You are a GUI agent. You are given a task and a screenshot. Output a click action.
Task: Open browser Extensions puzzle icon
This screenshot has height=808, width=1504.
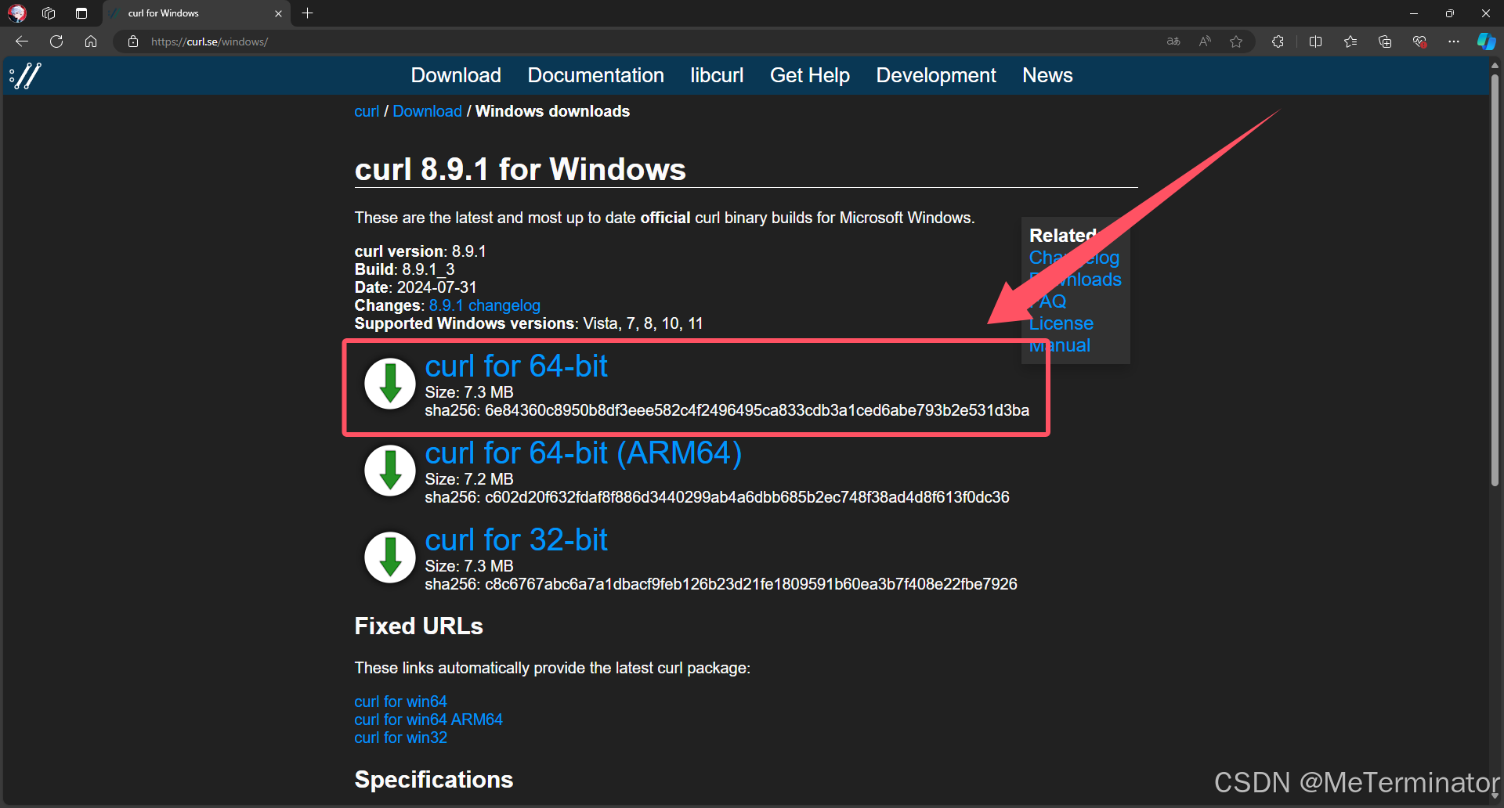[1278, 41]
